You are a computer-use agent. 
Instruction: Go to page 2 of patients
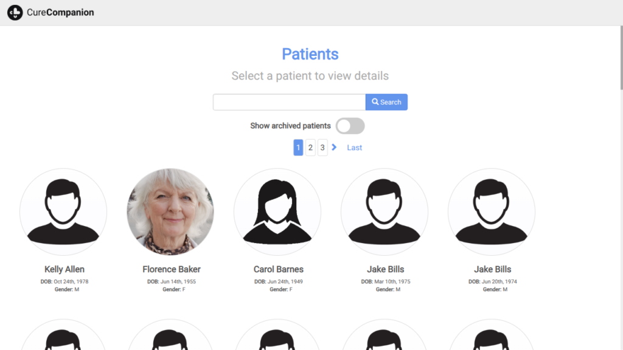click(x=310, y=148)
